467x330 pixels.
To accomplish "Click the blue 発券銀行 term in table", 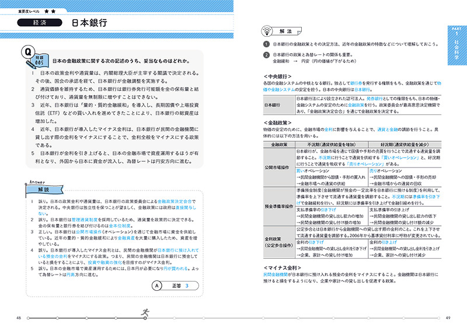I will 375,99.
